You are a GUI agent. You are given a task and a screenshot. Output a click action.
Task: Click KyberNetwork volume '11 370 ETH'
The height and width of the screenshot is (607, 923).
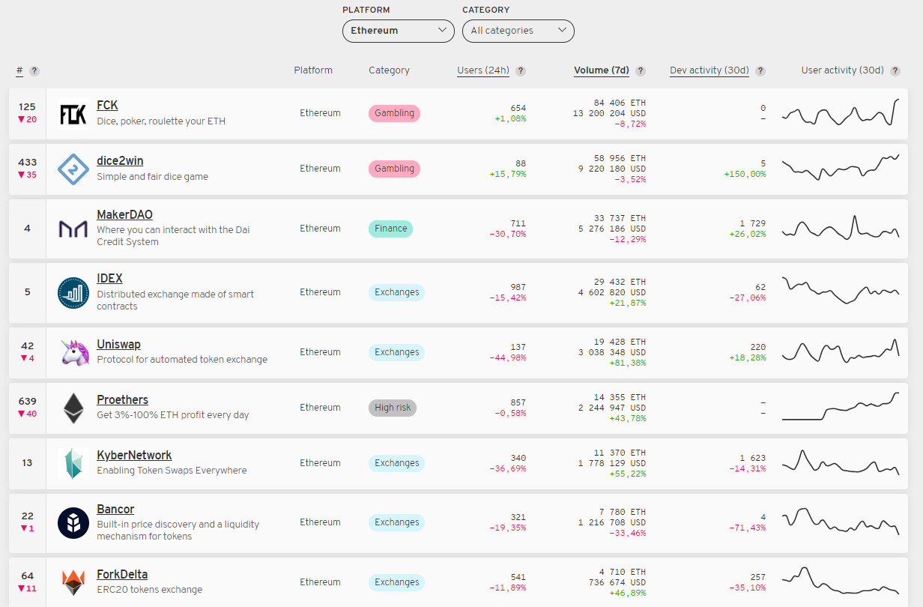[620, 453]
